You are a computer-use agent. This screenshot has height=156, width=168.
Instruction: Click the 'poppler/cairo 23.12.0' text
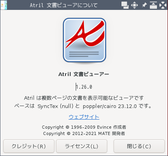point(110,106)
